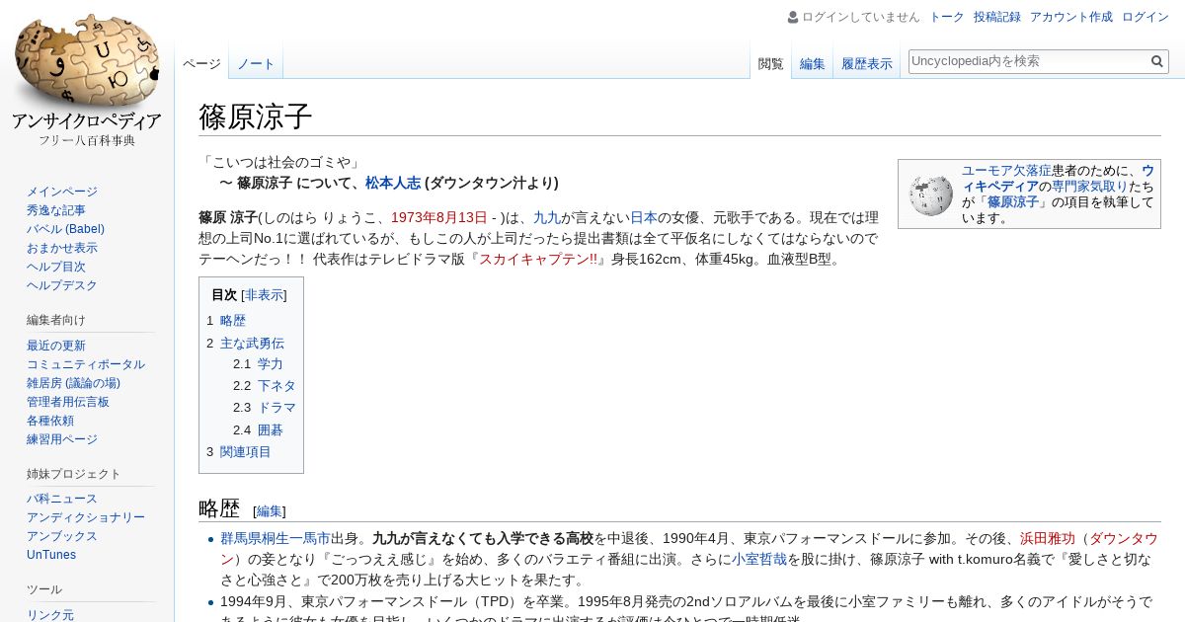Jump to 学力 contents entry
The image size is (1185, 622).
click(271, 364)
